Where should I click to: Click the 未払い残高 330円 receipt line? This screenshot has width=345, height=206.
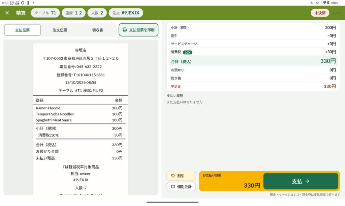click(x=79, y=158)
